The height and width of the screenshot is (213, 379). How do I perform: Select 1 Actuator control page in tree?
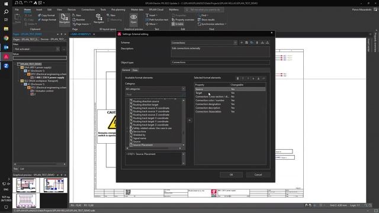tap(44, 91)
